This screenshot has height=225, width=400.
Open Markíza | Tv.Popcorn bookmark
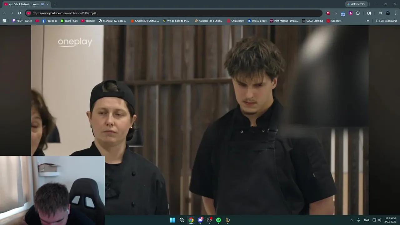pos(112,21)
